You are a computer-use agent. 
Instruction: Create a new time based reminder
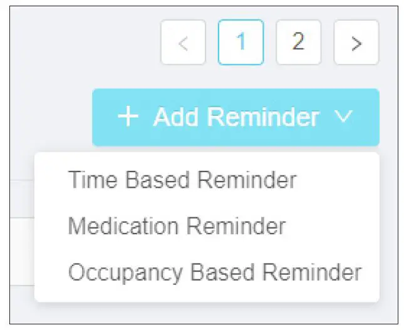click(x=182, y=180)
